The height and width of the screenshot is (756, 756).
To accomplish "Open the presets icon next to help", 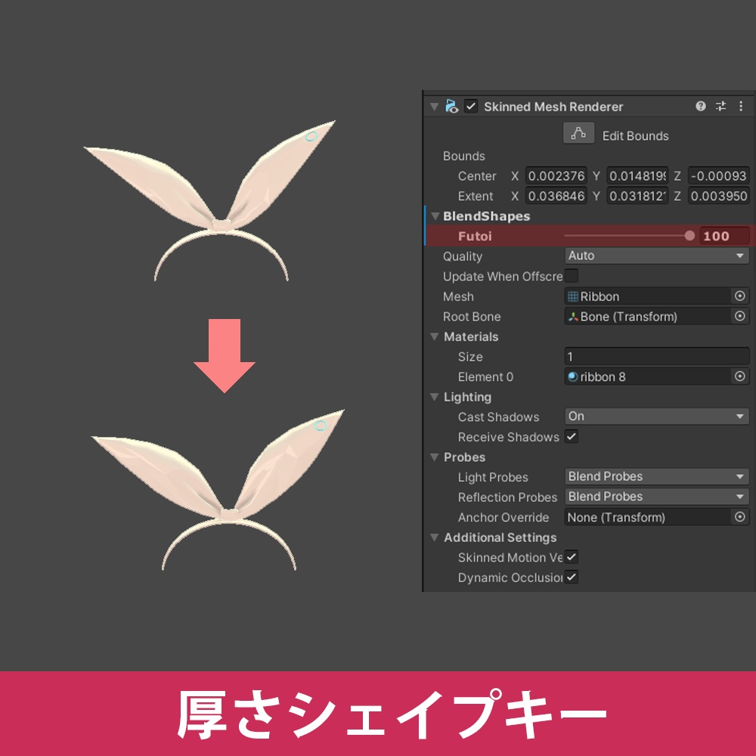I will click(x=720, y=106).
